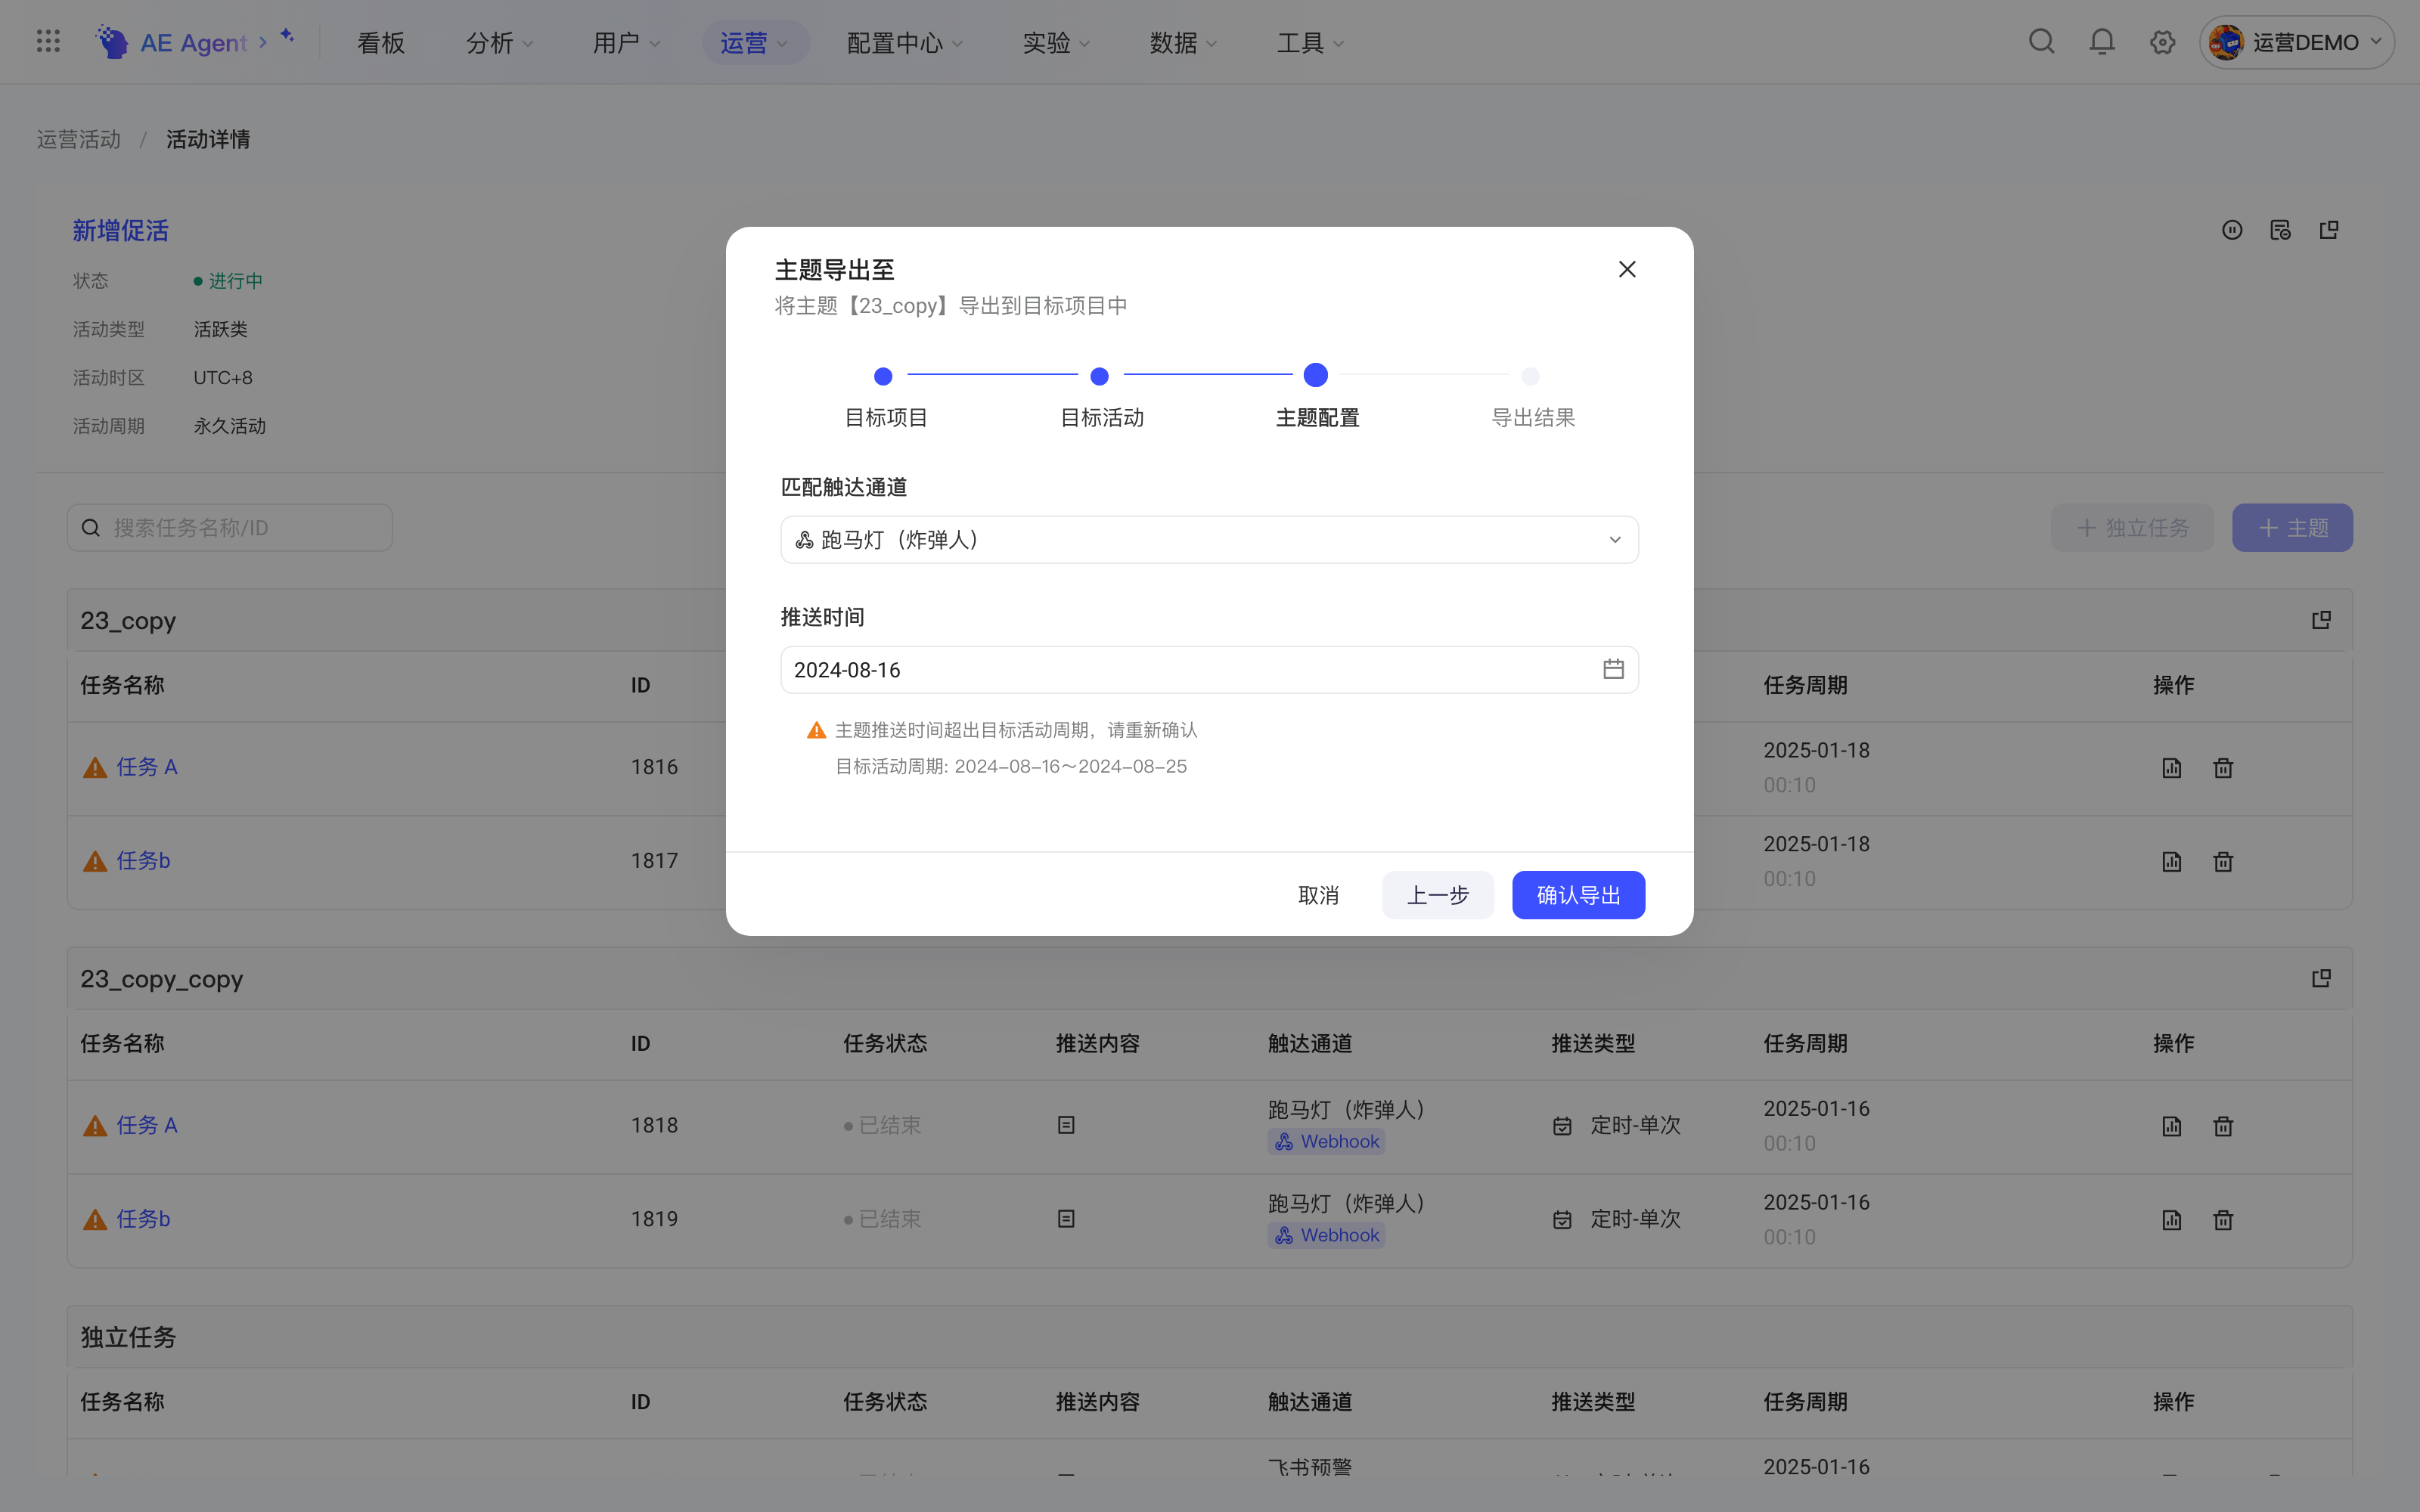This screenshot has width=2420, height=1512.
Task: Navigate to 运营活动 breadcrumb
Action: coord(78,139)
